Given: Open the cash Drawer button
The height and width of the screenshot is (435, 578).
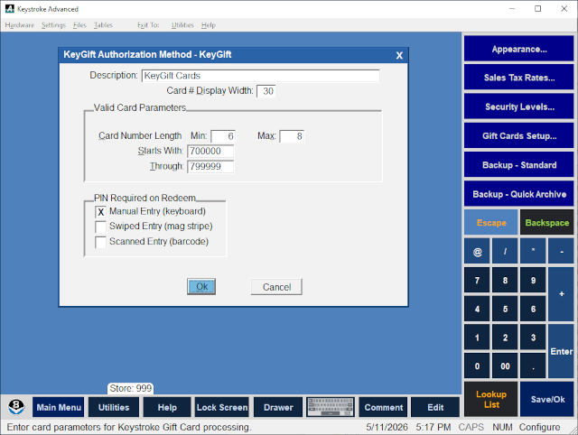Looking at the screenshot, I should pyautogui.click(x=278, y=407).
